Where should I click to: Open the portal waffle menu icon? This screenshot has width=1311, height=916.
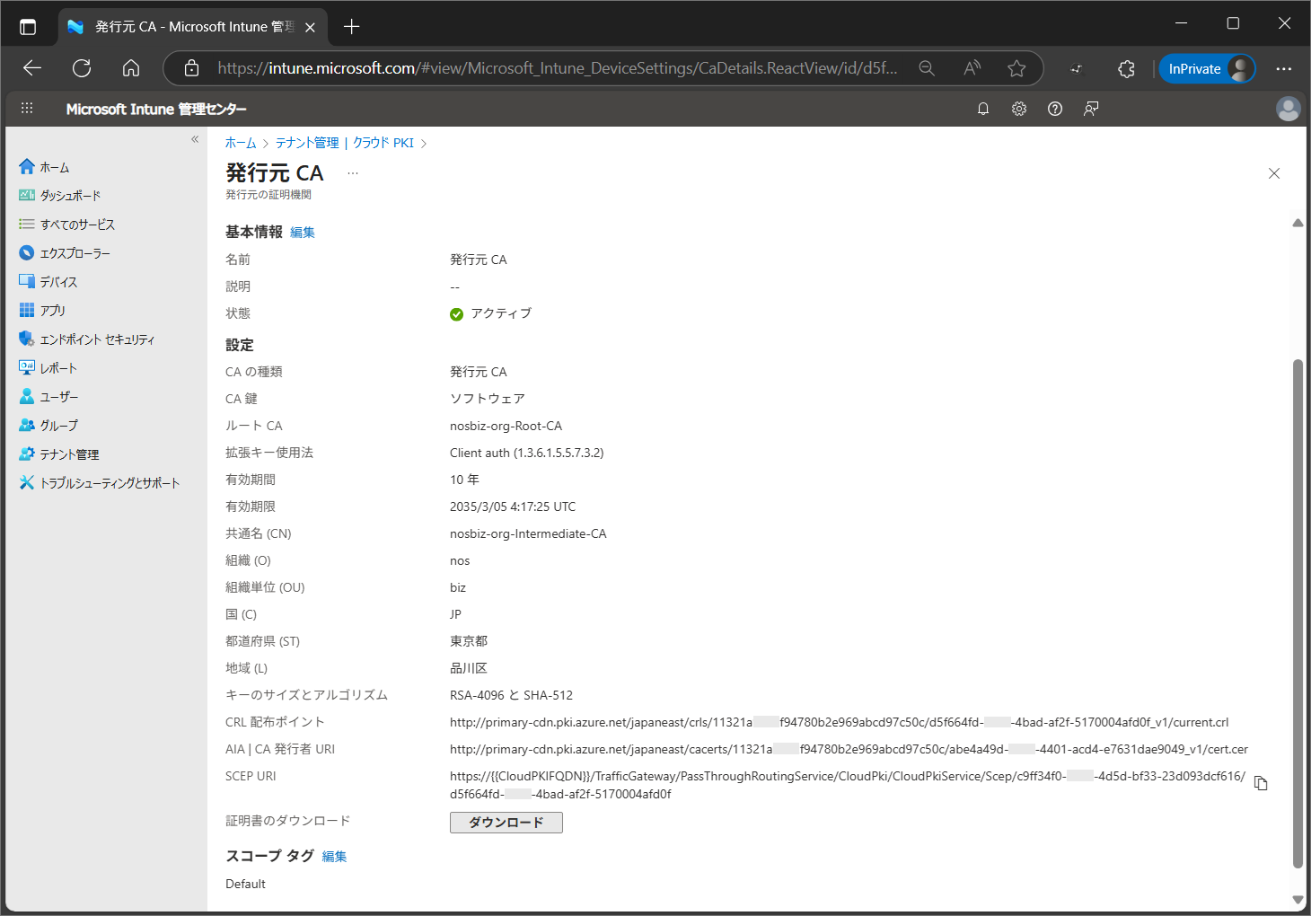27,109
